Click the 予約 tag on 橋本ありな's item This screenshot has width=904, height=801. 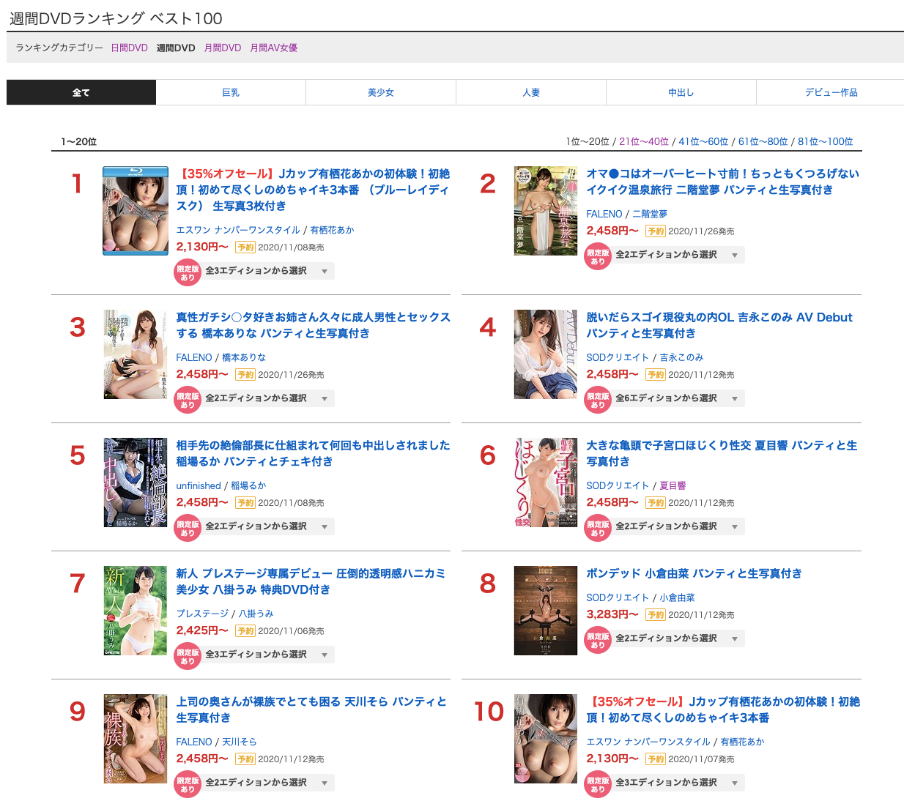point(245,375)
